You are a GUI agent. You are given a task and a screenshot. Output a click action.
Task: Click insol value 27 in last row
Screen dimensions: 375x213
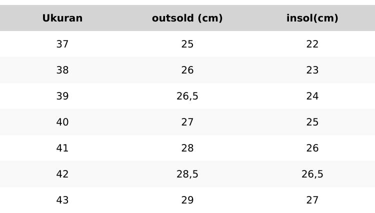point(312,200)
